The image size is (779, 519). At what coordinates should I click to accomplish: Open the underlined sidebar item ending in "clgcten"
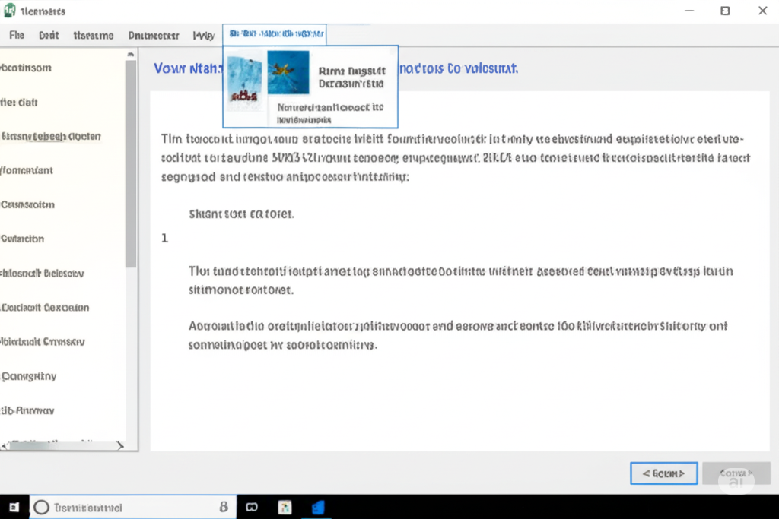[51, 136]
